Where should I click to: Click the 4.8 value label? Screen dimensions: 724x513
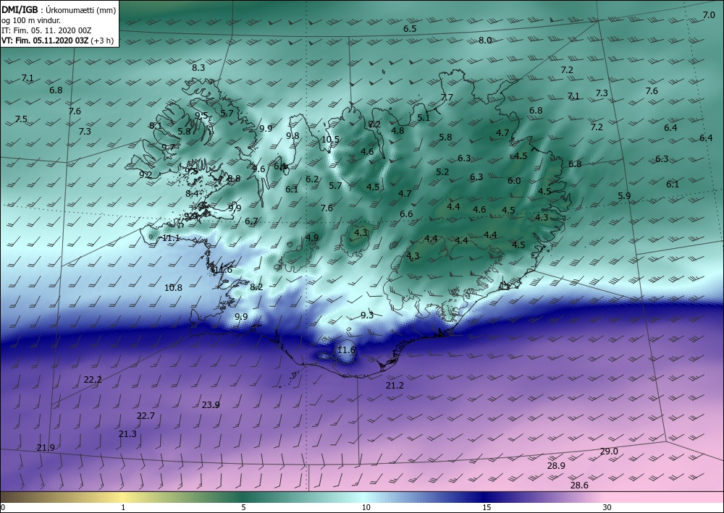[397, 130]
